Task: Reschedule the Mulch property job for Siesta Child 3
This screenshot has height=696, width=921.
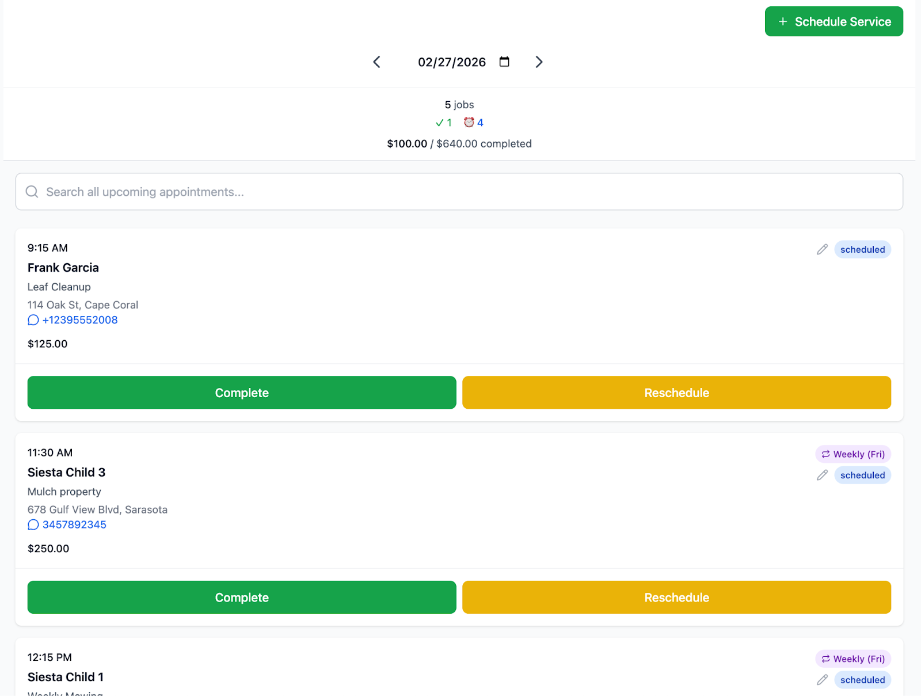Action: pyautogui.click(x=676, y=597)
